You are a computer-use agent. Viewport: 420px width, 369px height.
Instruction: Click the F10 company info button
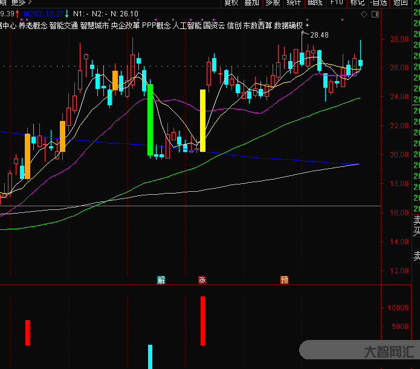point(336,2)
